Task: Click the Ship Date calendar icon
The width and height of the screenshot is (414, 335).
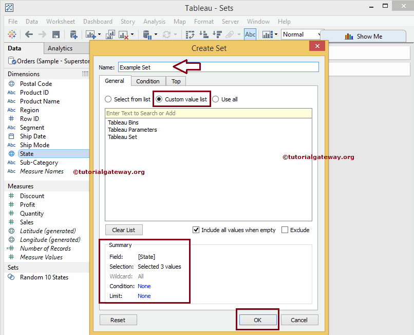Action: click(x=11, y=136)
